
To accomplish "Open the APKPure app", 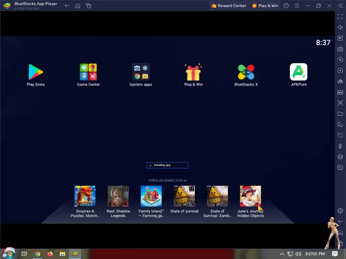I will tap(299, 75).
